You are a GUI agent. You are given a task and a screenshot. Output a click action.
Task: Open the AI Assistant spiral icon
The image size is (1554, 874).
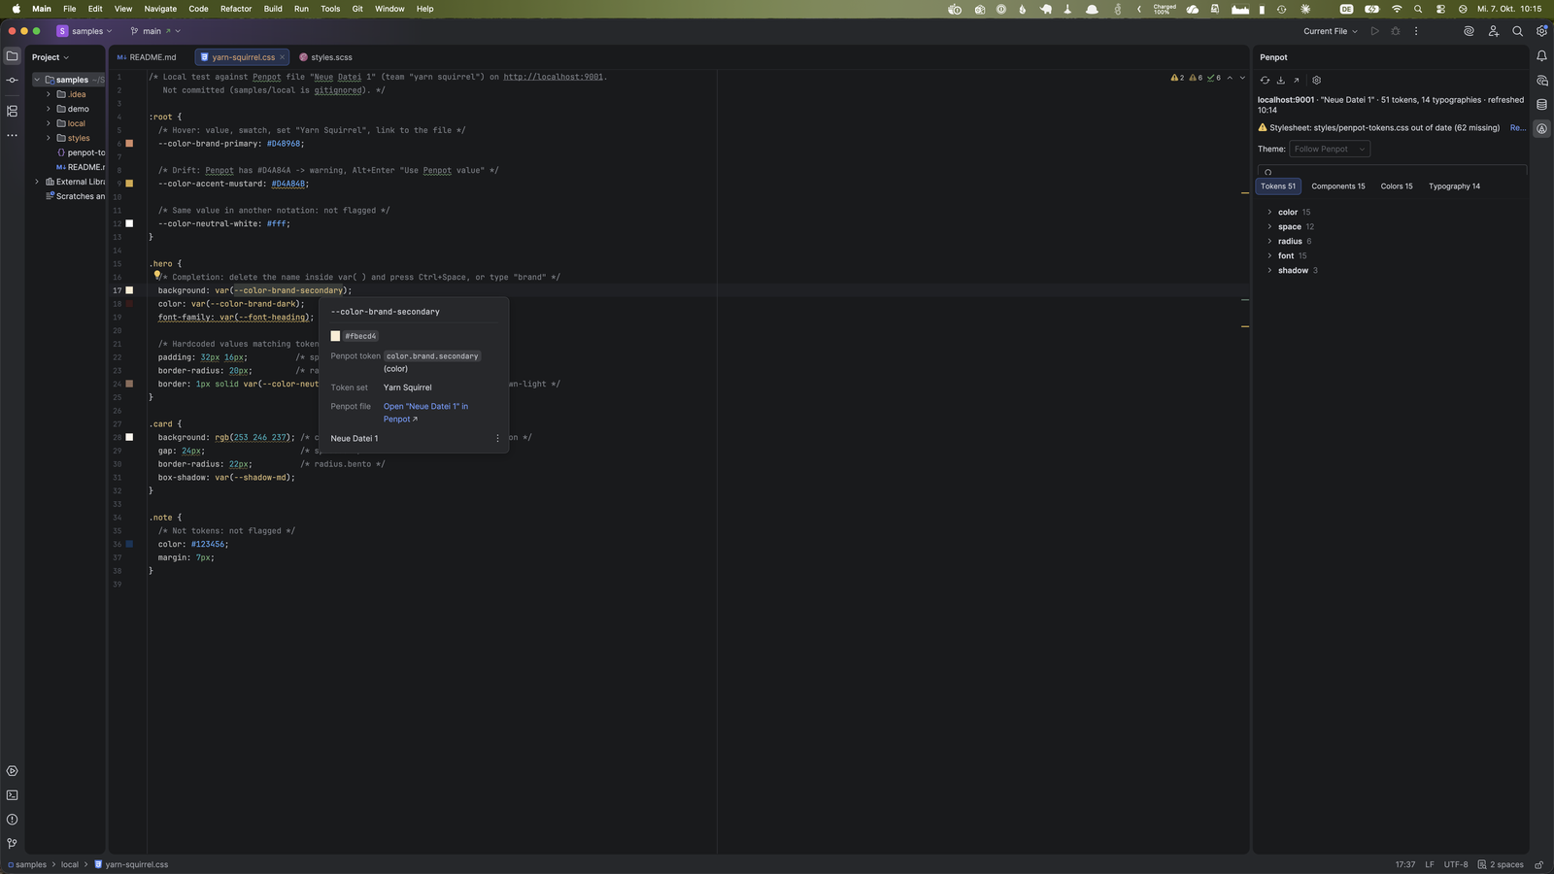(x=1469, y=31)
